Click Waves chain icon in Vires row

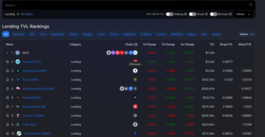135,134
